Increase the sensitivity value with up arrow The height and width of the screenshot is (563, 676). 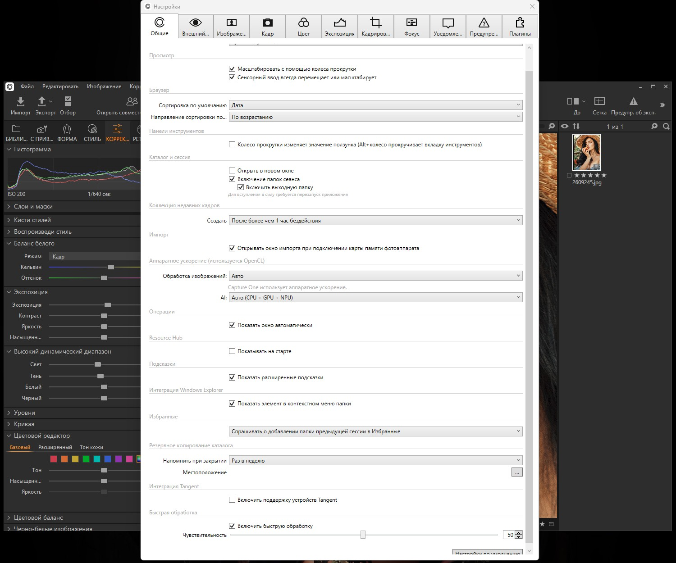pos(519,533)
